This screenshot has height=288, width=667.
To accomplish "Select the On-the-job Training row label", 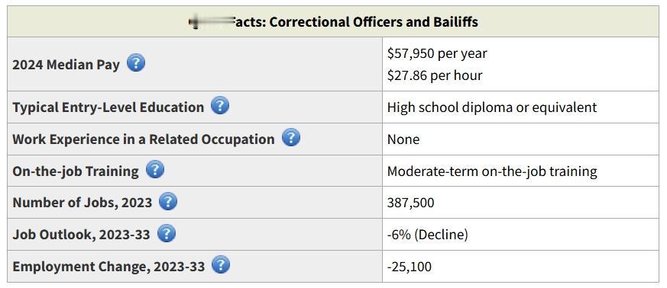I will pyautogui.click(x=76, y=171).
